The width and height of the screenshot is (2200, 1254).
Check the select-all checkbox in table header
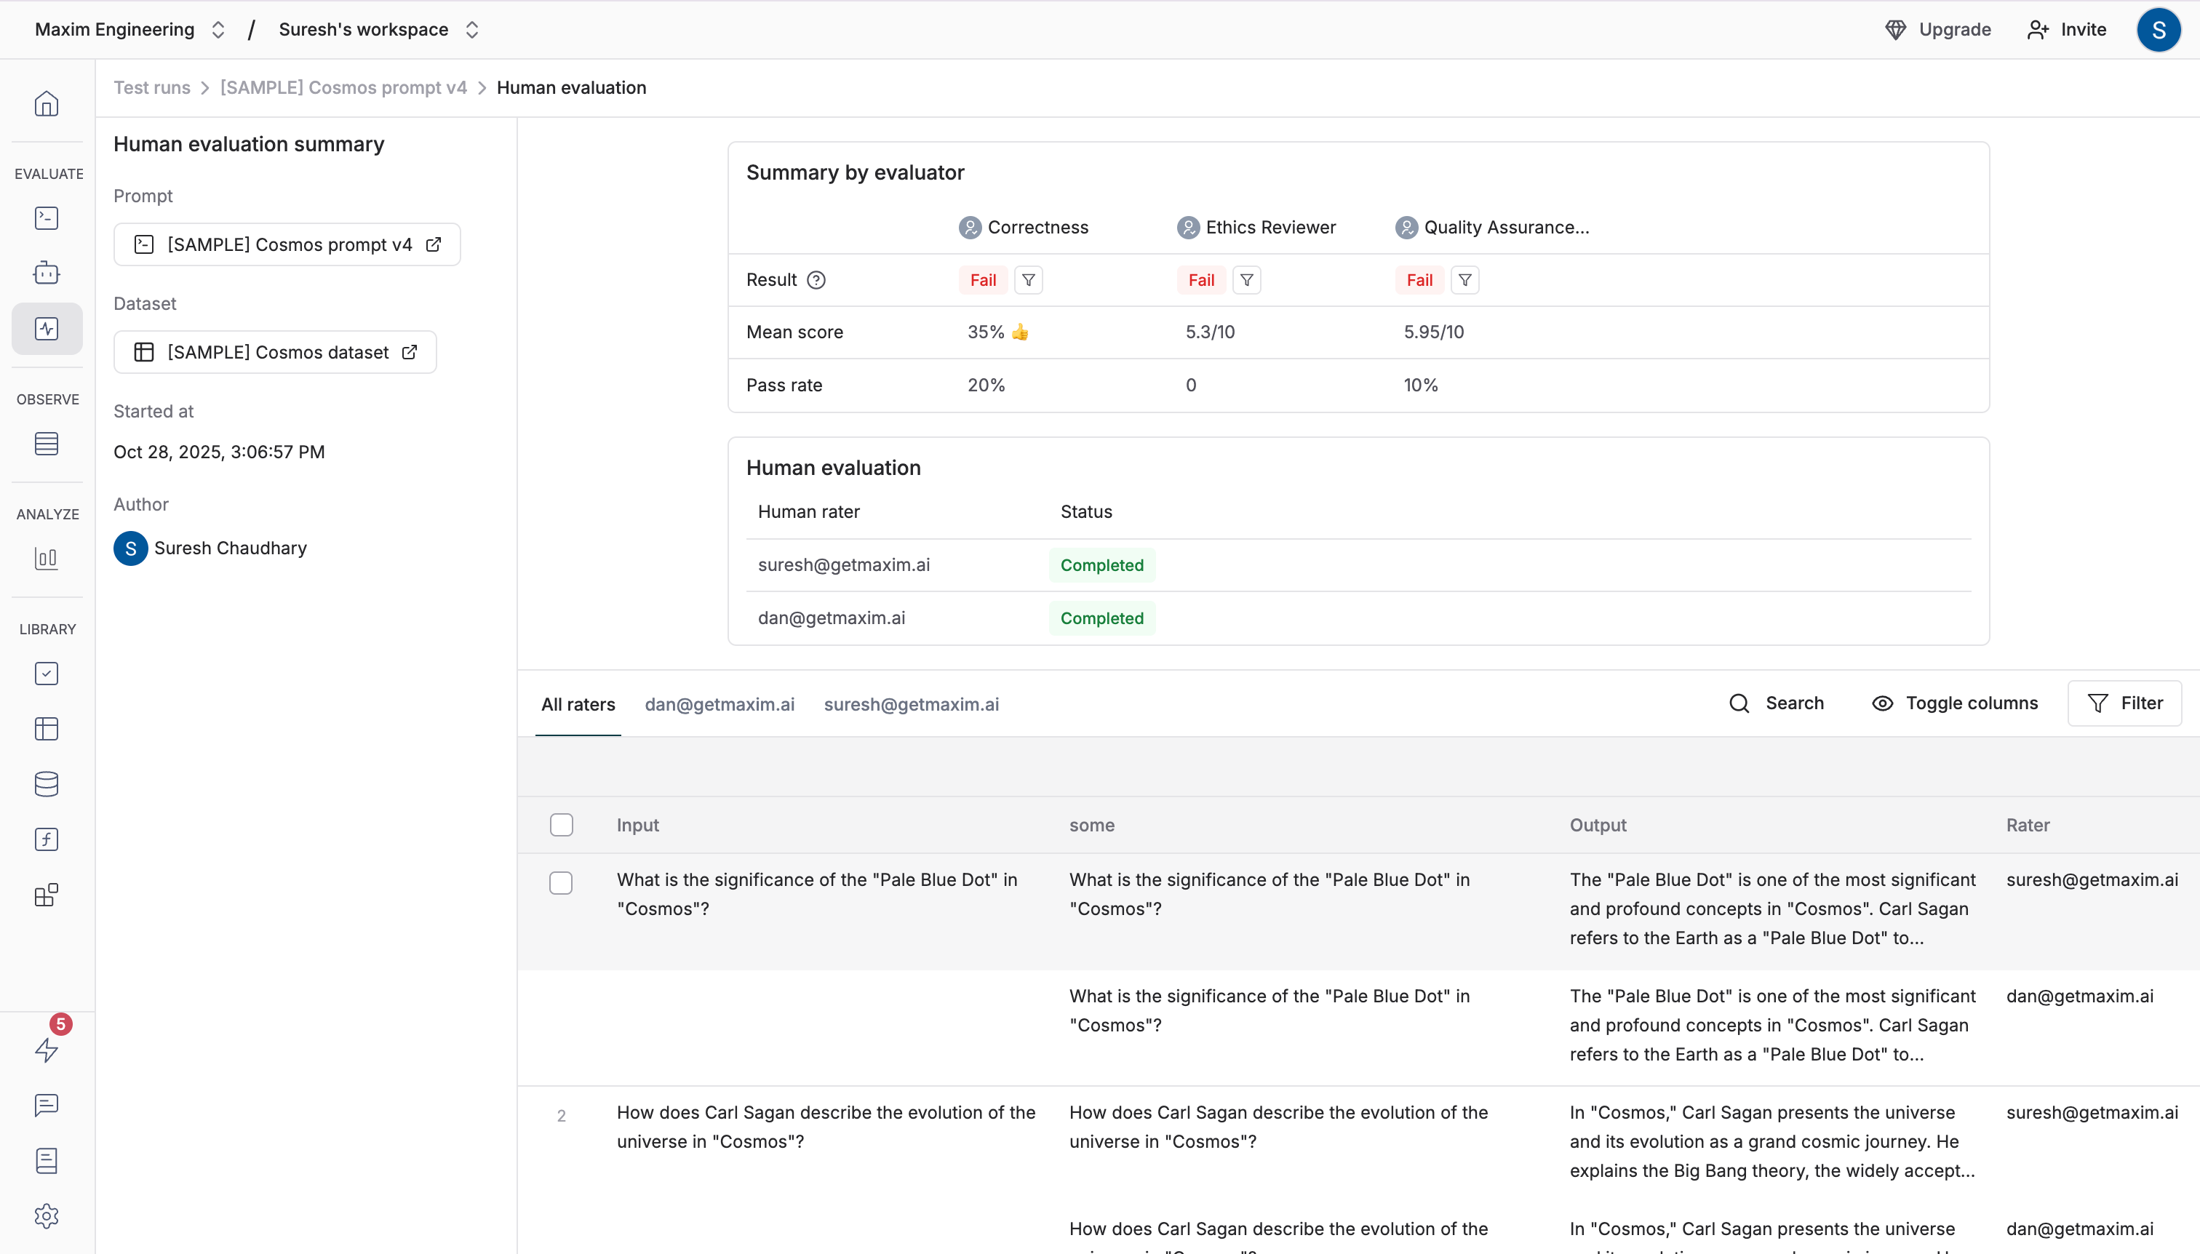coord(562,824)
